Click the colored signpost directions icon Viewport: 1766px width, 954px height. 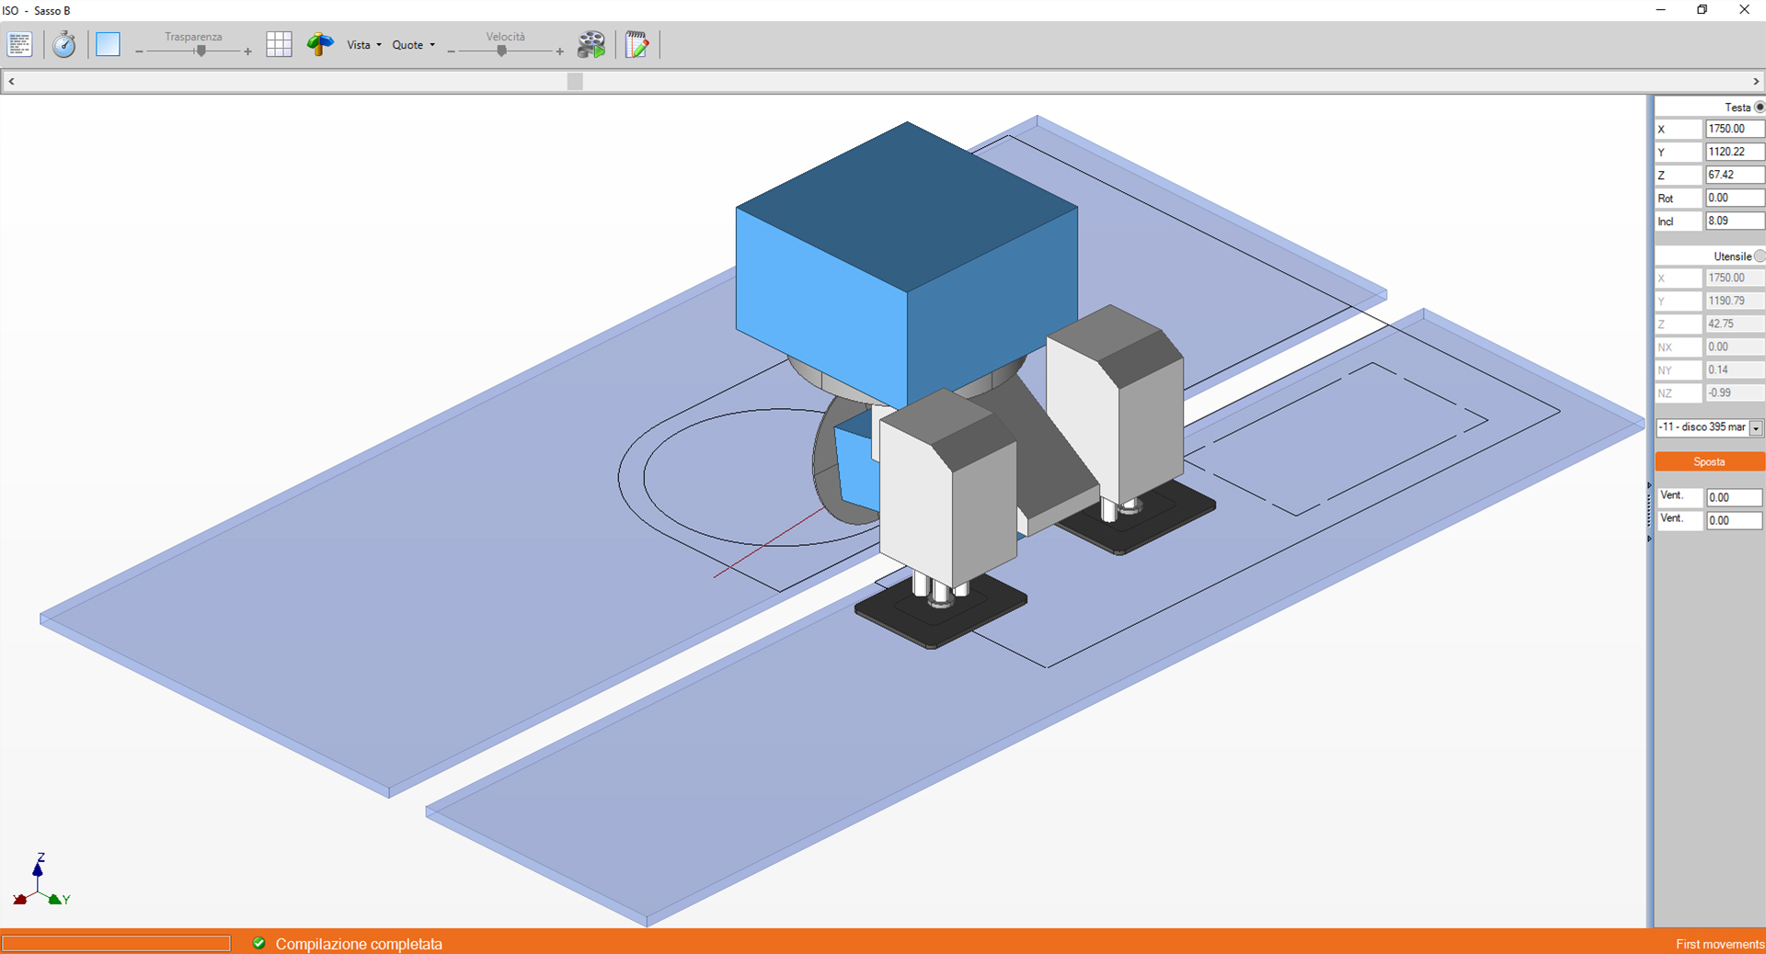click(x=320, y=44)
